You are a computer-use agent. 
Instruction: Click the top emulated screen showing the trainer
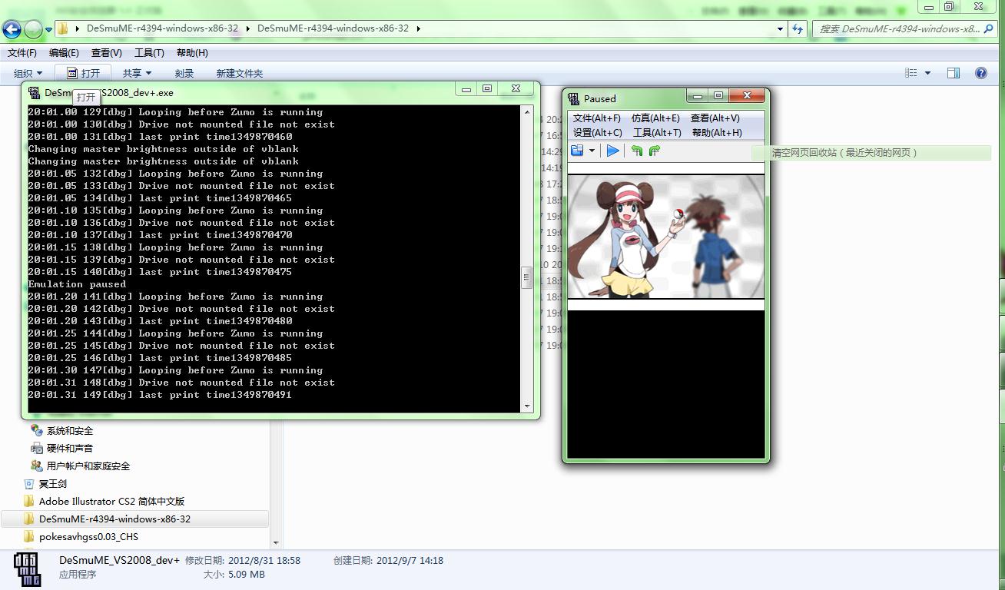coord(666,237)
